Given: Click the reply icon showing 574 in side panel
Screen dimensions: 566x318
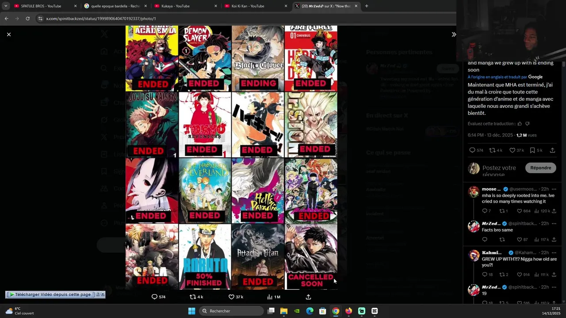Looking at the screenshot, I should point(472,150).
